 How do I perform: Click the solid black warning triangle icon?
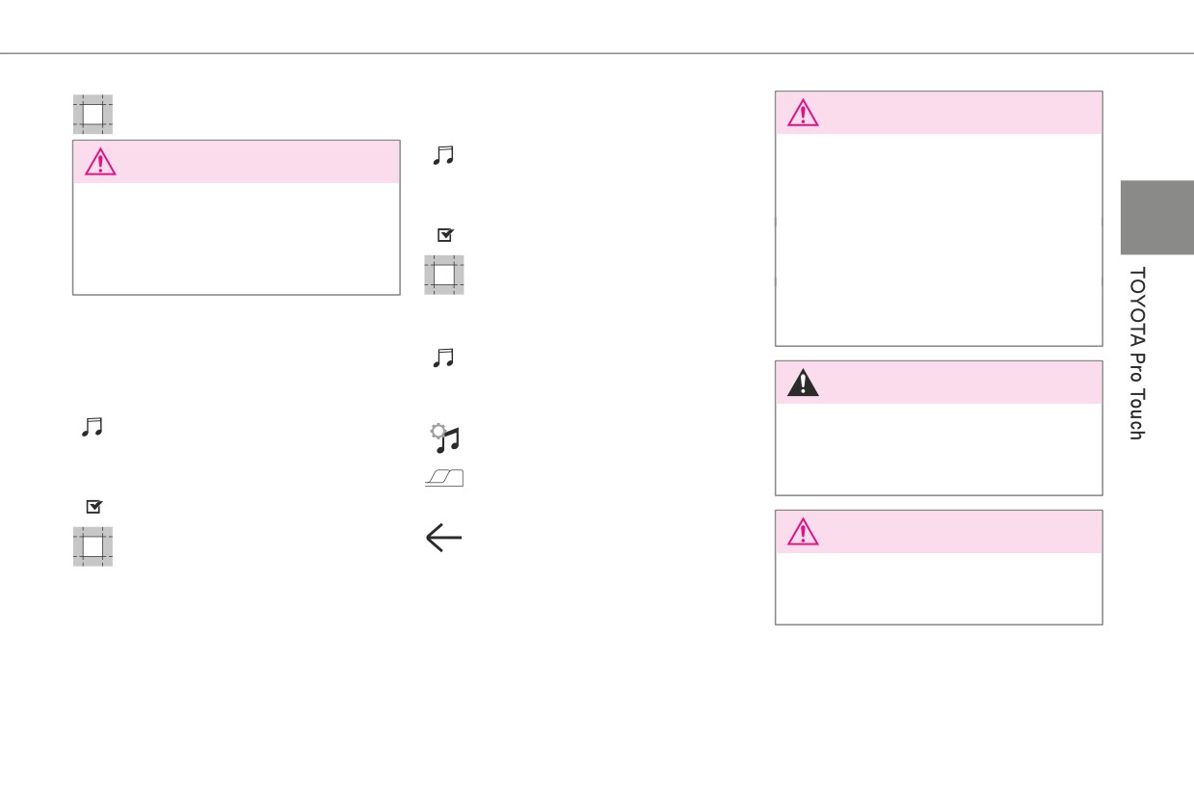803,384
